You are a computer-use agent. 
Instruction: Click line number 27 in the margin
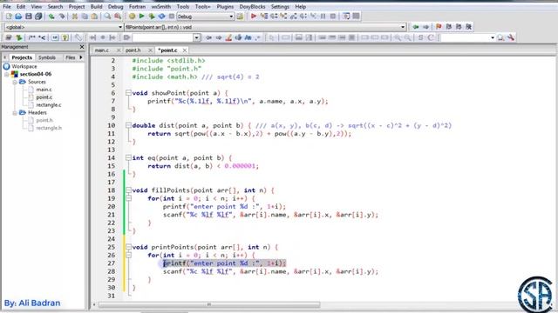112,263
